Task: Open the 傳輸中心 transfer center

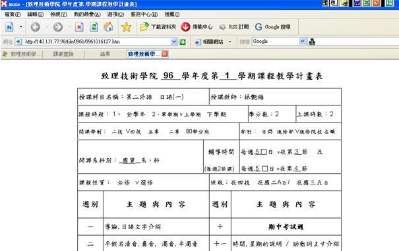Action: point(197,27)
